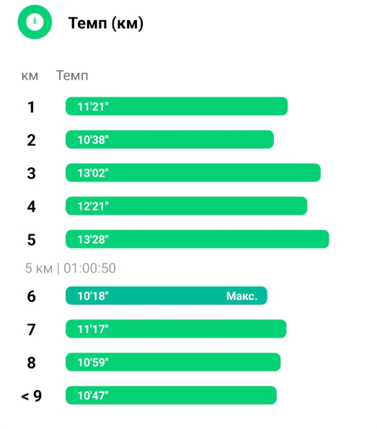The width and height of the screenshot is (377, 429).
Task: Select the Темп (км) section title
Action: point(106,23)
